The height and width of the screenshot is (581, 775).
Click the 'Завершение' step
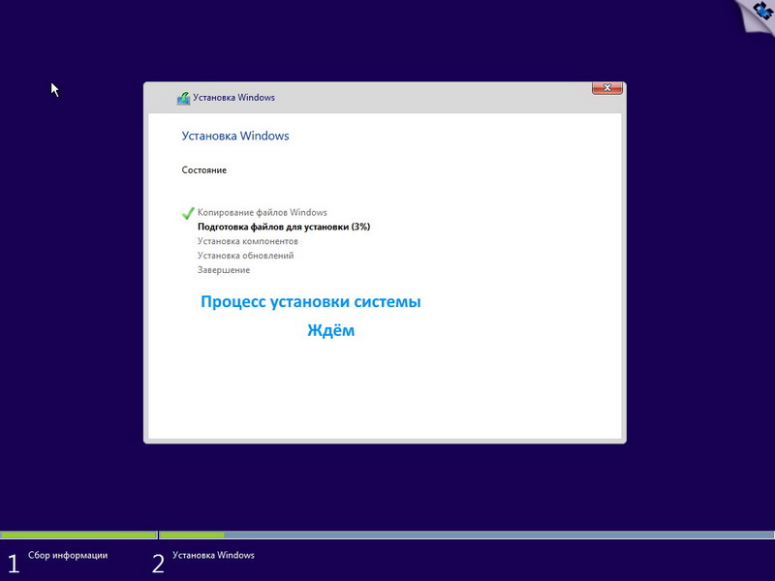(224, 270)
